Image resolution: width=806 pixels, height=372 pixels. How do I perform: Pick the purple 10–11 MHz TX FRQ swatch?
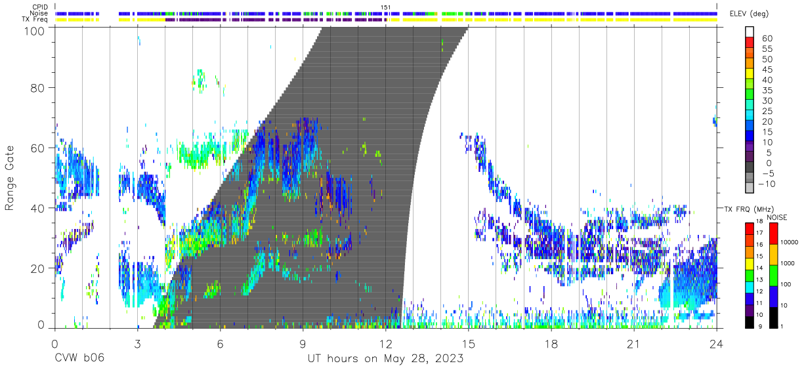click(x=750, y=310)
